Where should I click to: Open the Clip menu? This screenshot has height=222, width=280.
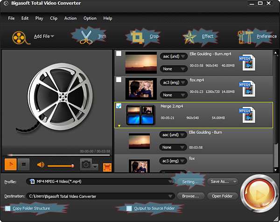[54, 18]
